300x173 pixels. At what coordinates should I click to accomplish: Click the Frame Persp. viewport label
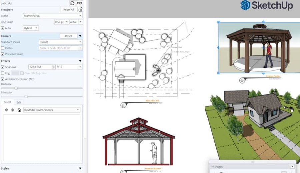(273, 76)
